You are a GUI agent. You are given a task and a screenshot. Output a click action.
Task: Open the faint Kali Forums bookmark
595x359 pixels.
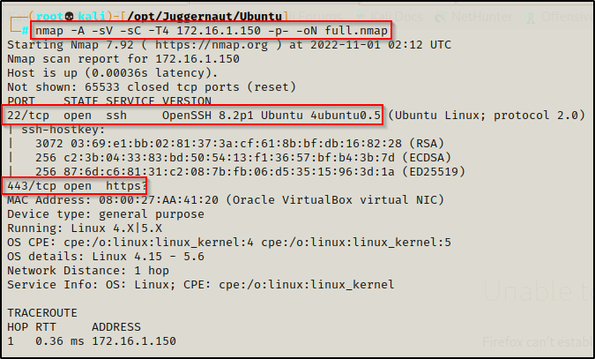[317, 17]
